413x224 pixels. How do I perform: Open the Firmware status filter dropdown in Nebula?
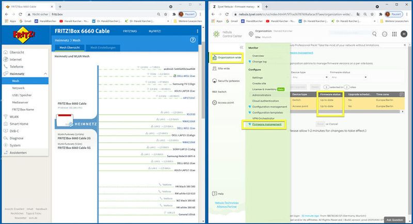[x=348, y=77]
